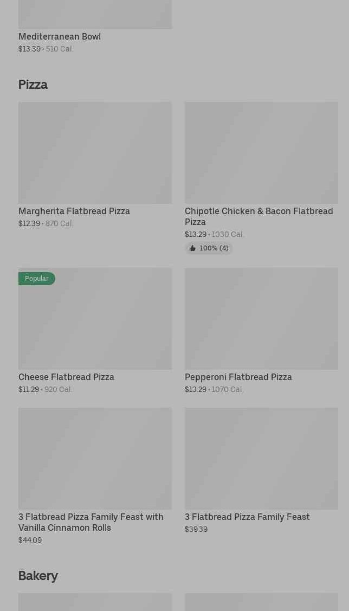Click the Family Feast with Vanilla Cinnamon Rolls title
Screen dimensions: 349x611
pos(91,522)
